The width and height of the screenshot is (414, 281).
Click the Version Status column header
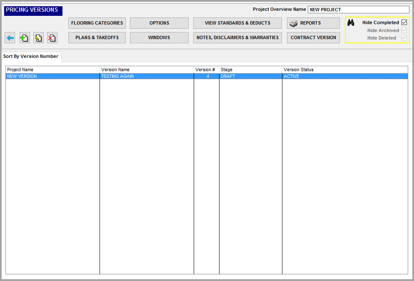[345, 70]
